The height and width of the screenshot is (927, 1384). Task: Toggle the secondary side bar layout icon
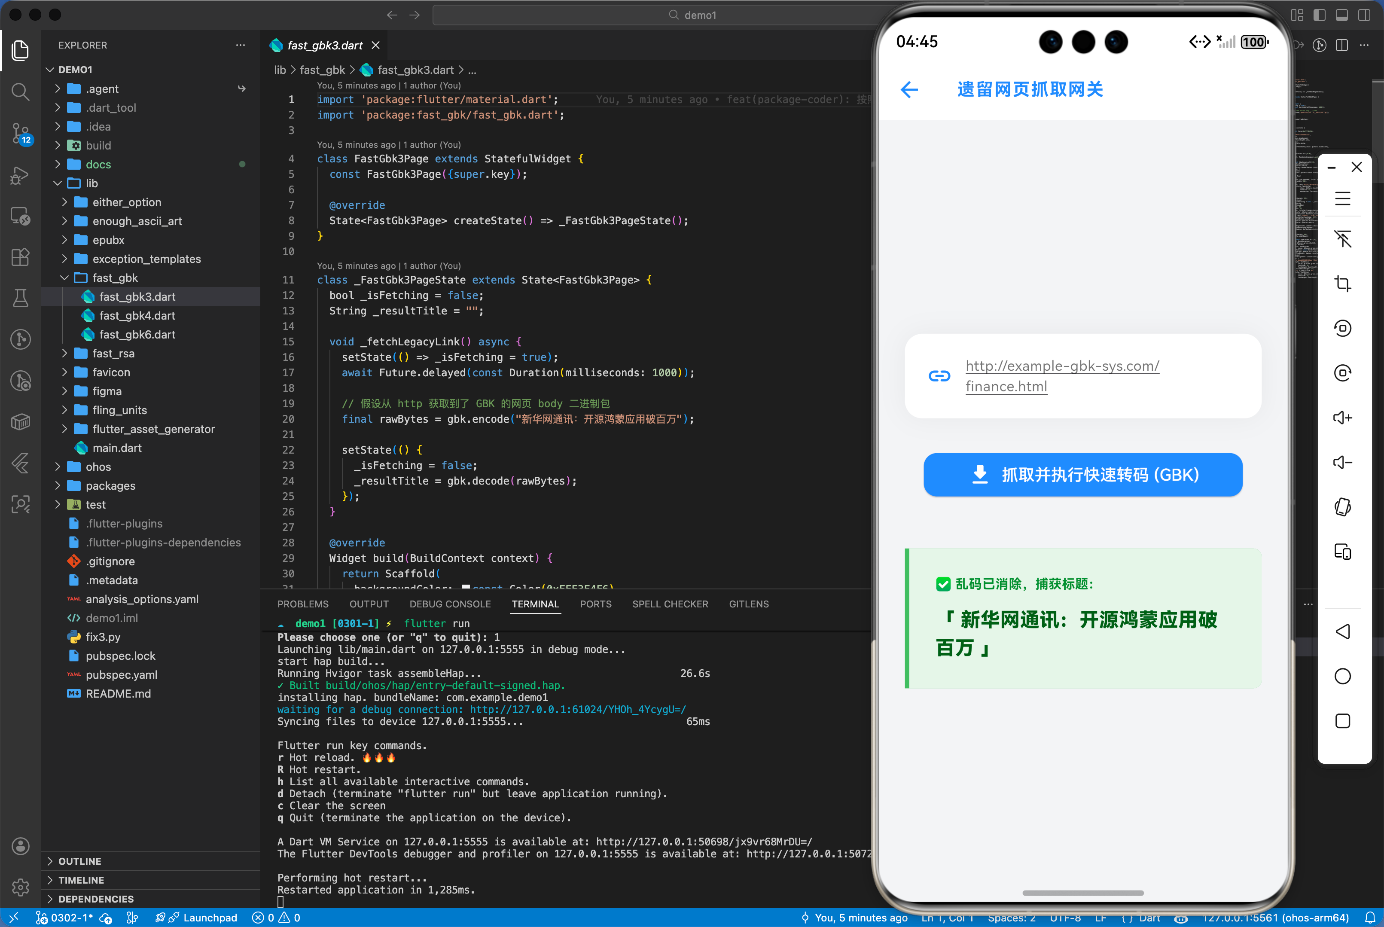point(1365,15)
